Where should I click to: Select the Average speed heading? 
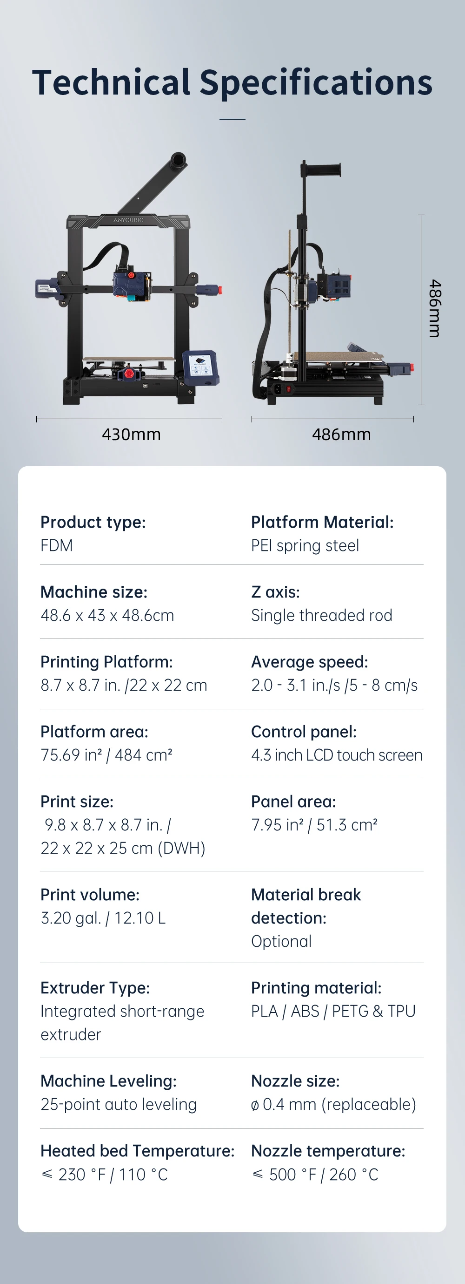(x=309, y=661)
